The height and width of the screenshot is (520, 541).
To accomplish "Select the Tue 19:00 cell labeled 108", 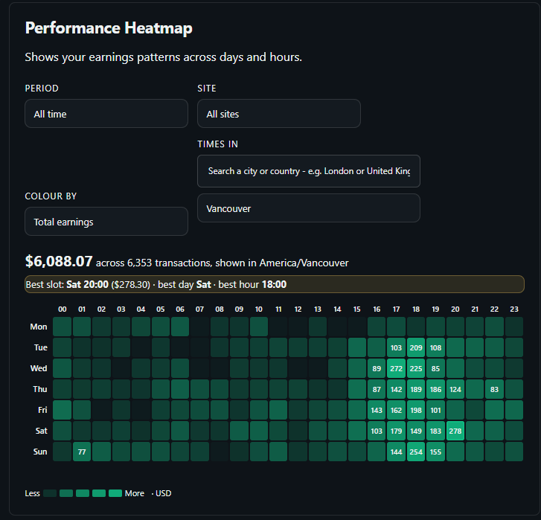I will click(435, 347).
